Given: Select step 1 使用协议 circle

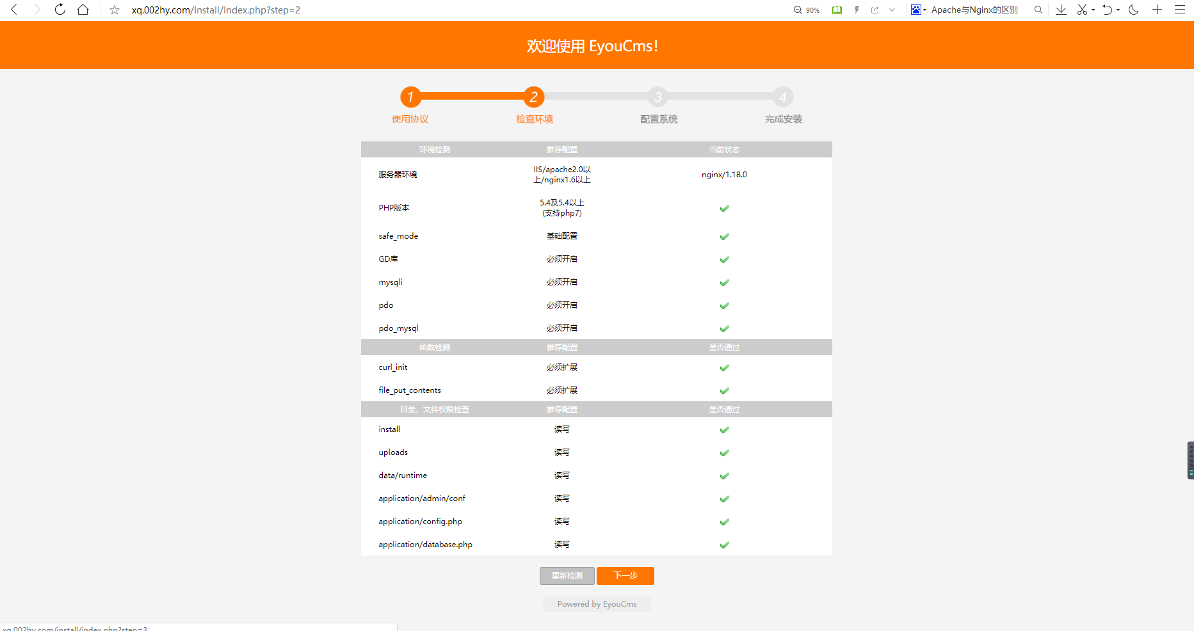Looking at the screenshot, I should coord(410,97).
